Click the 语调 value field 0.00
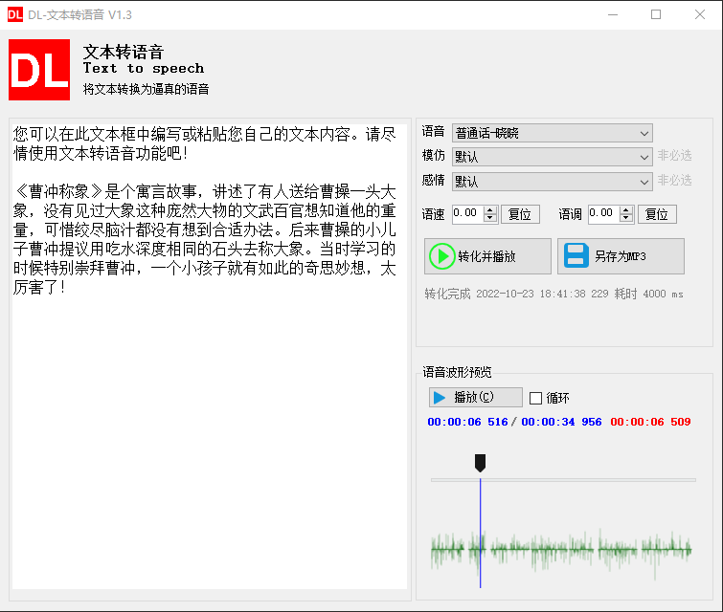Image resolution: width=723 pixels, height=612 pixels. 603,214
